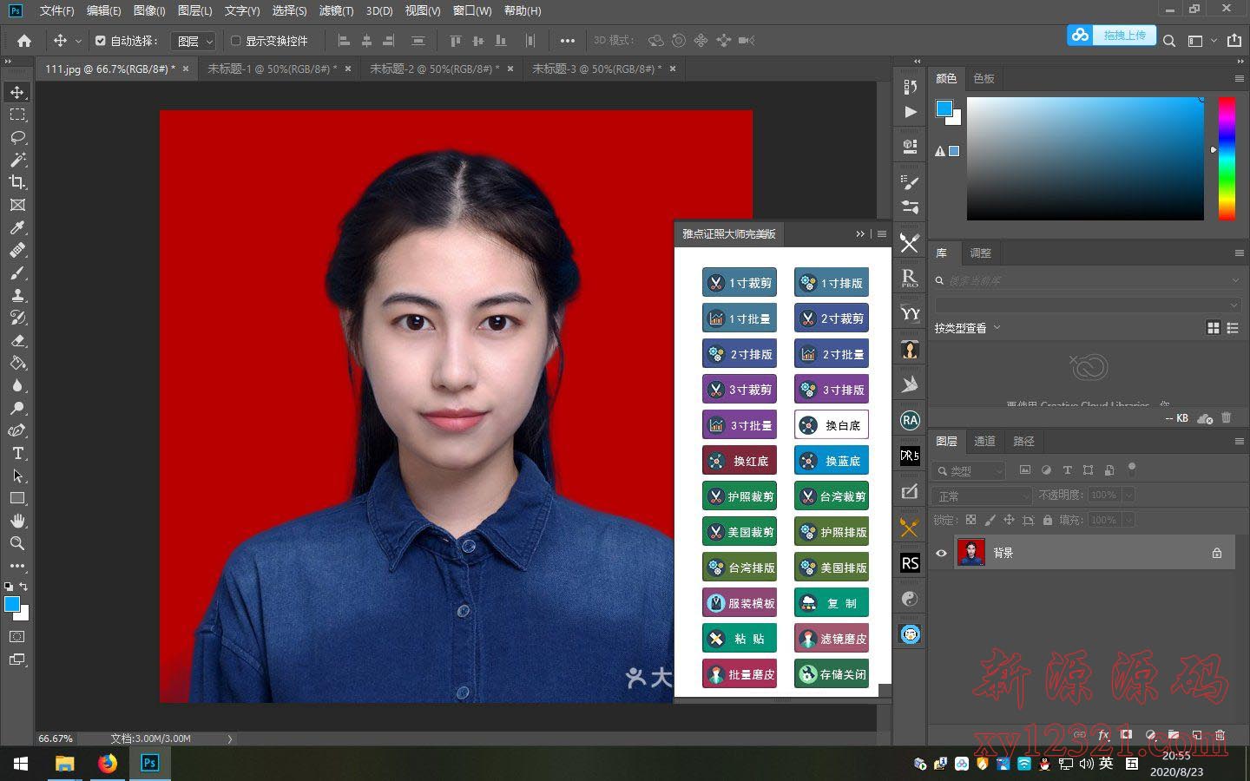Switch to the 通道 tab
Screen dimensions: 1250x781
coord(984,441)
